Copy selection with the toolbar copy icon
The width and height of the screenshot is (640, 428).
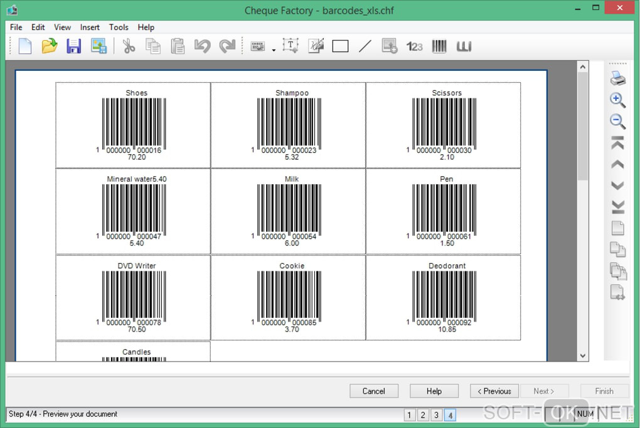point(153,46)
